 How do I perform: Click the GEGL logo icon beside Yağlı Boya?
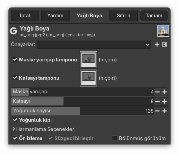click(14, 31)
